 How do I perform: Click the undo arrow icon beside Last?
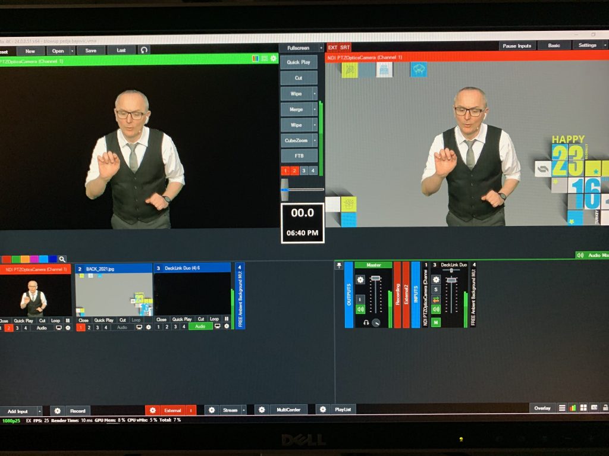pyautogui.click(x=144, y=51)
